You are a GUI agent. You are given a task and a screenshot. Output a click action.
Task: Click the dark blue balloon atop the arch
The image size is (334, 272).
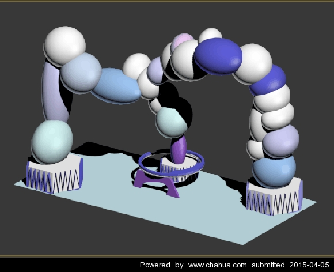(218, 56)
